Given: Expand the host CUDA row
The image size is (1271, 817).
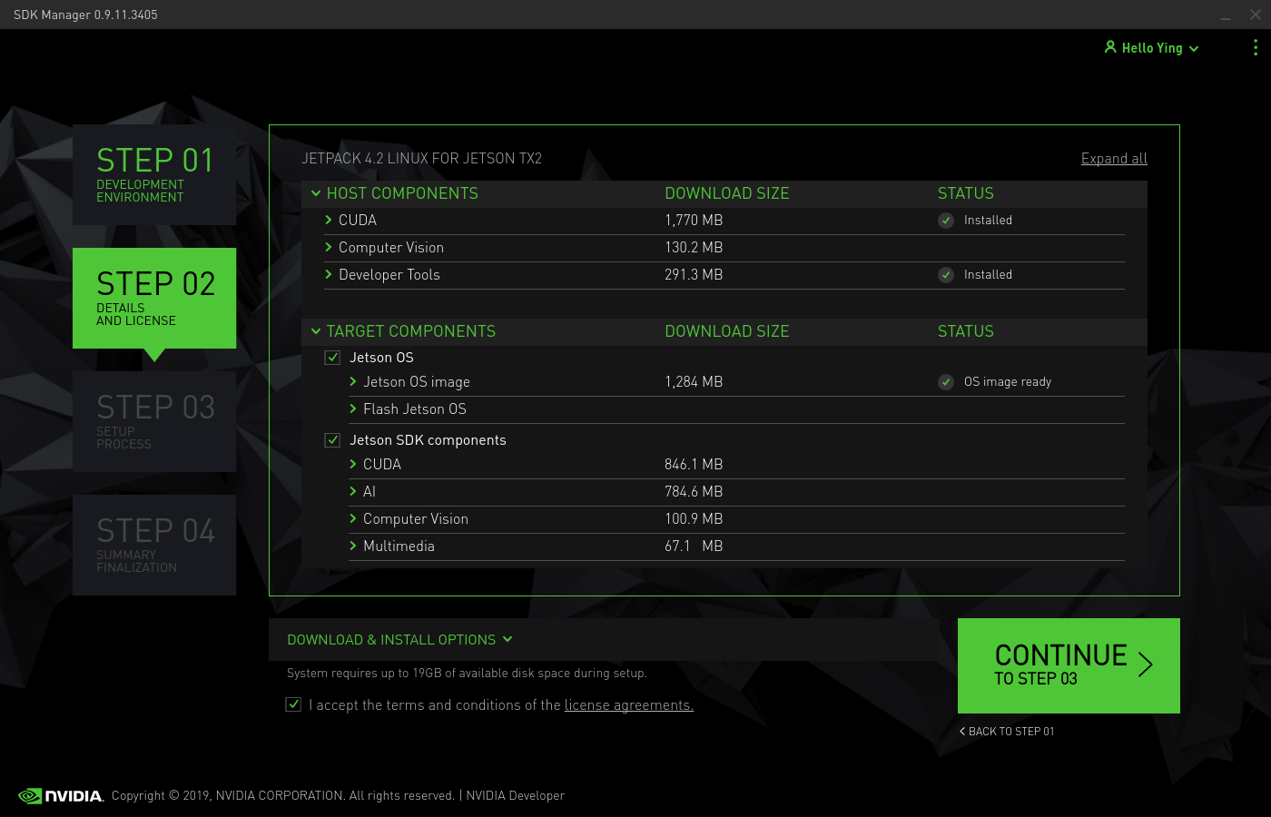Looking at the screenshot, I should point(329,220).
